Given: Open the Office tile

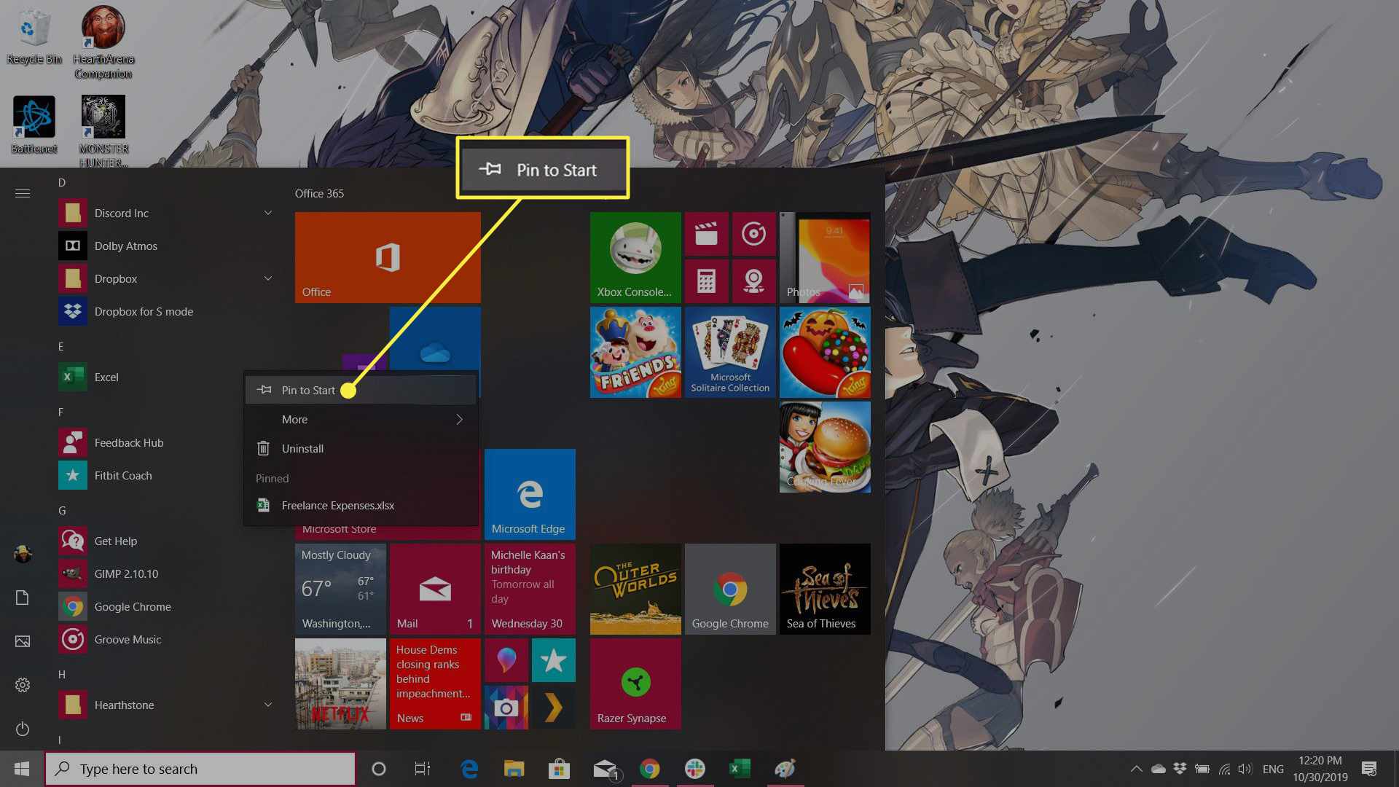Looking at the screenshot, I should (388, 257).
